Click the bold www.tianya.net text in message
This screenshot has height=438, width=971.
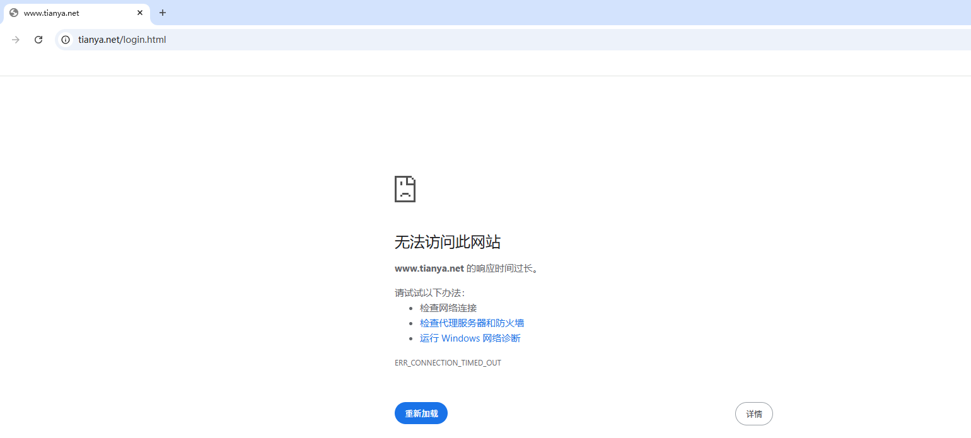[x=429, y=268]
